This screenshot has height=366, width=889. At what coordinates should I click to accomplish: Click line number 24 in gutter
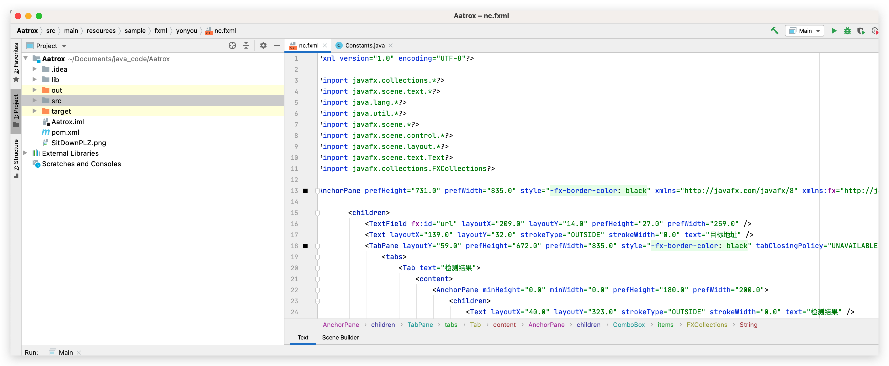(294, 312)
